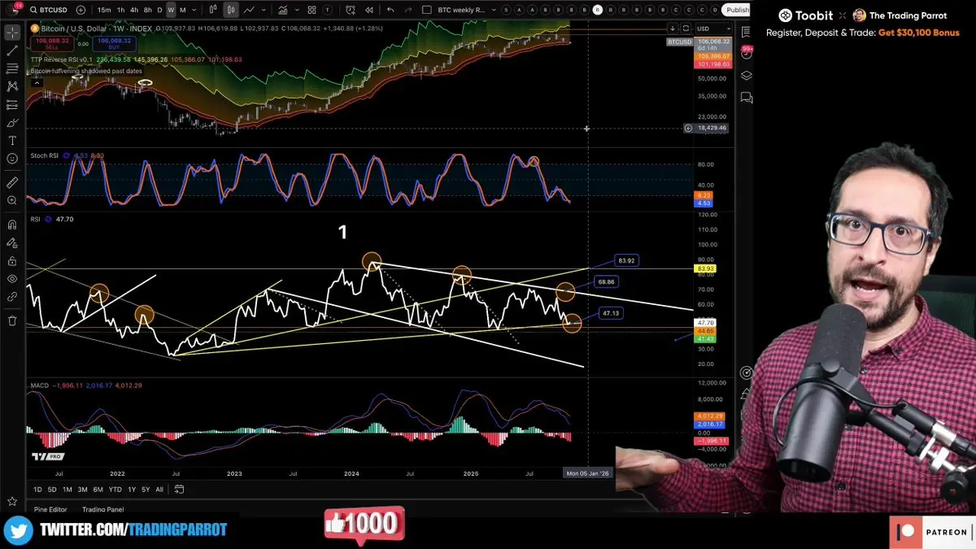Search the BTCUSD symbol field
Image resolution: width=976 pixels, height=549 pixels.
50,10
